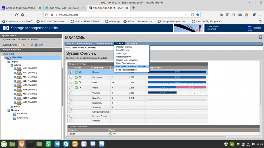The width and height of the screenshot is (264, 148).
Task: Expand all tree nodes button
Action: coord(11,54)
